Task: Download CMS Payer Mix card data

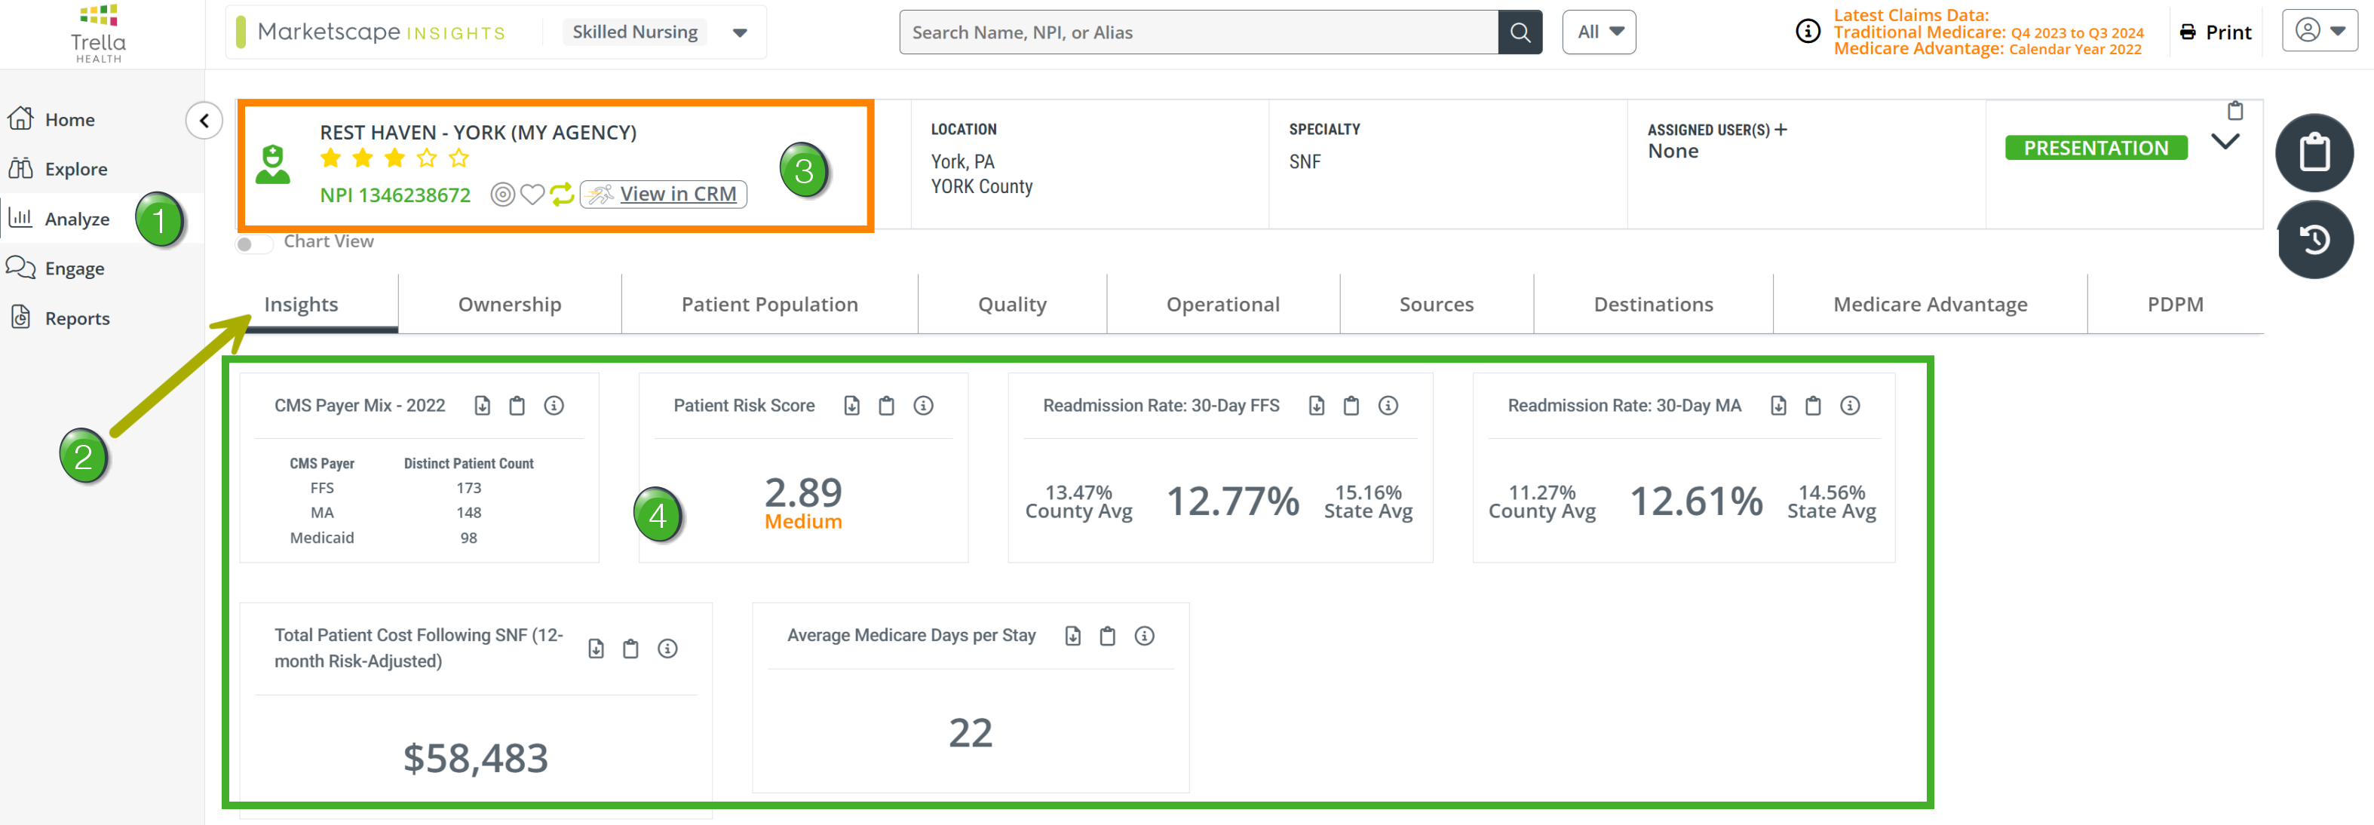Action: (482, 406)
